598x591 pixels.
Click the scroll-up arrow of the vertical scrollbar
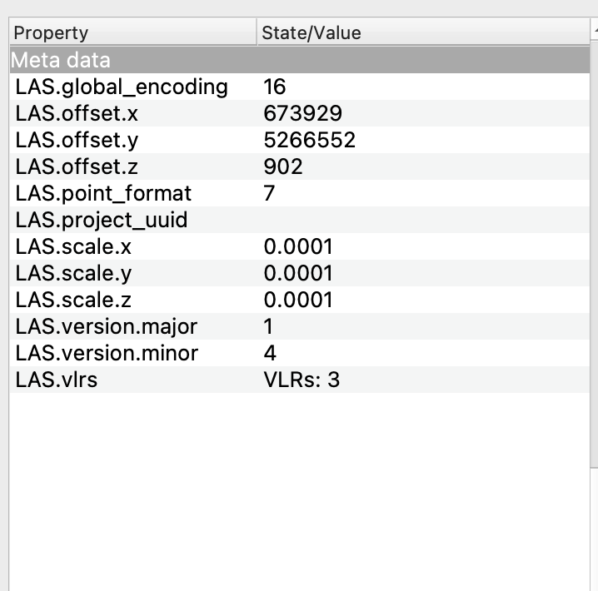tap(595, 32)
